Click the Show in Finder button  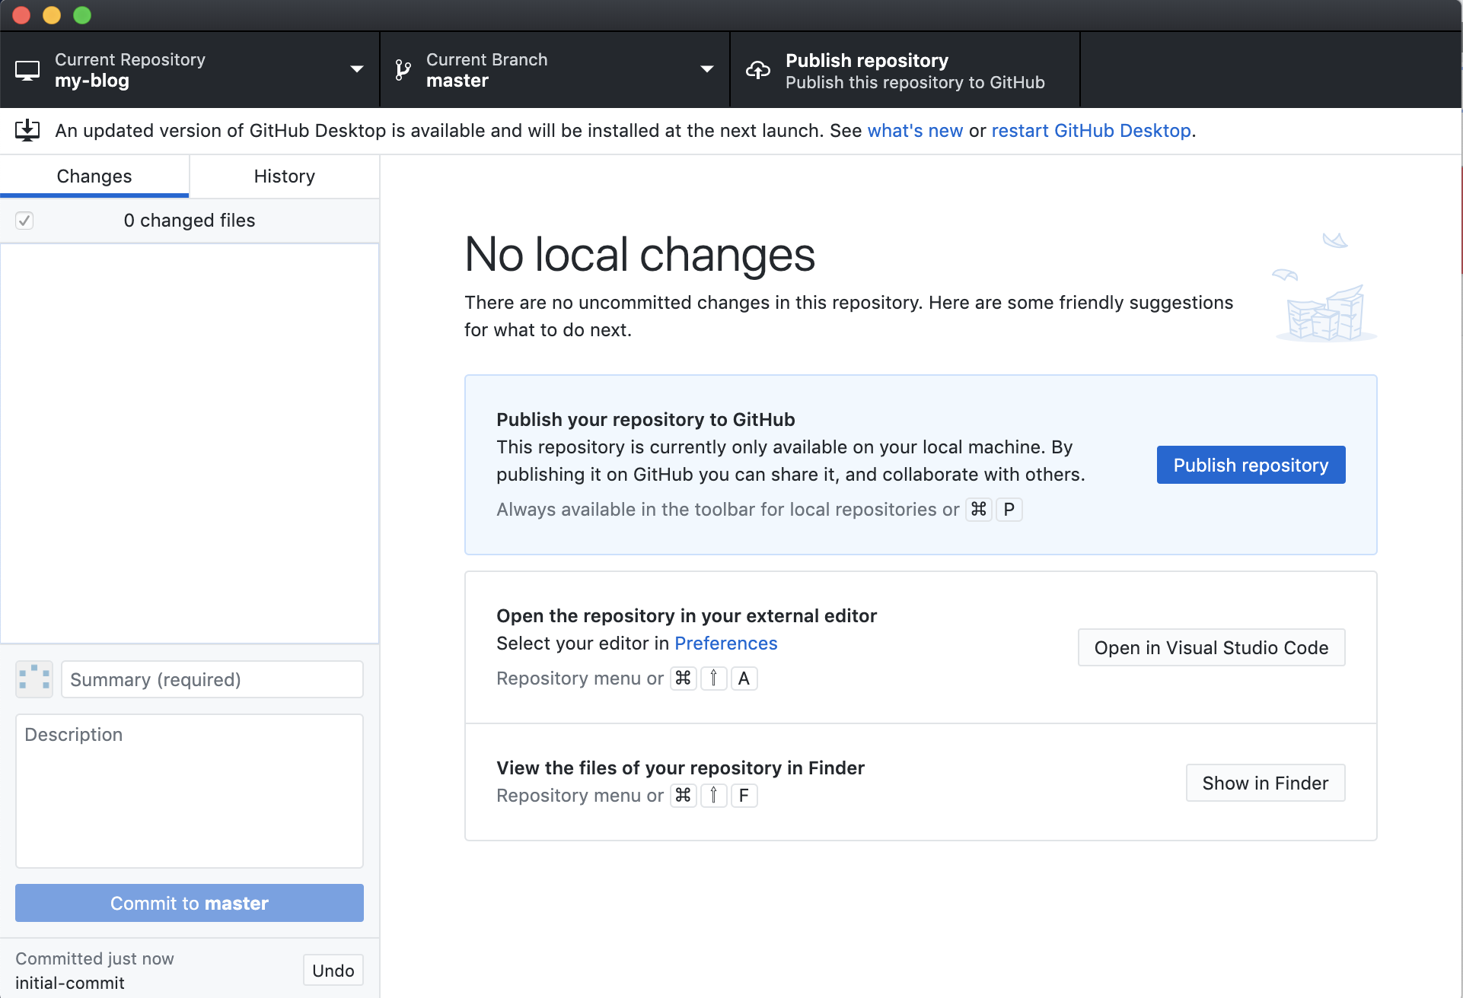pyautogui.click(x=1265, y=783)
